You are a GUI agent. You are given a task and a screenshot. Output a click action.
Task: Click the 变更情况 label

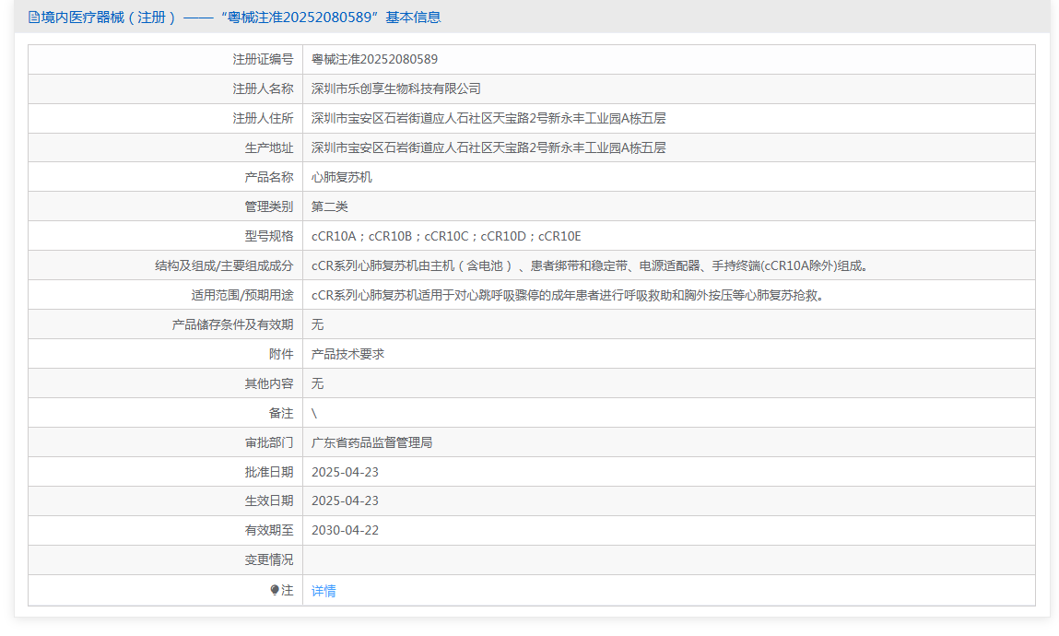coord(269,560)
